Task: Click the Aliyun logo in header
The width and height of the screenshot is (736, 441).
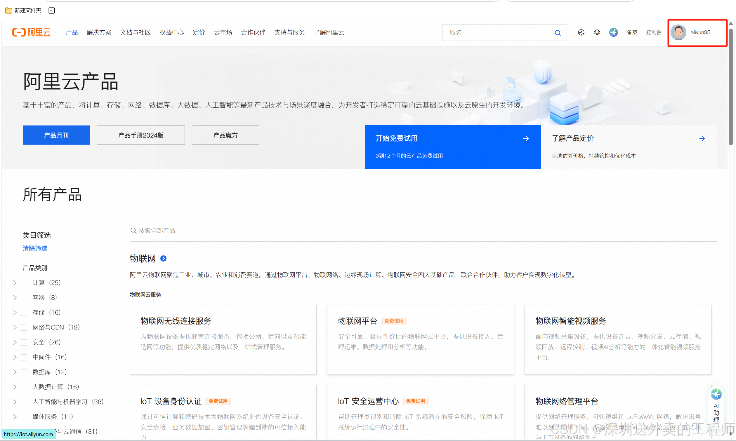Action: (x=31, y=32)
